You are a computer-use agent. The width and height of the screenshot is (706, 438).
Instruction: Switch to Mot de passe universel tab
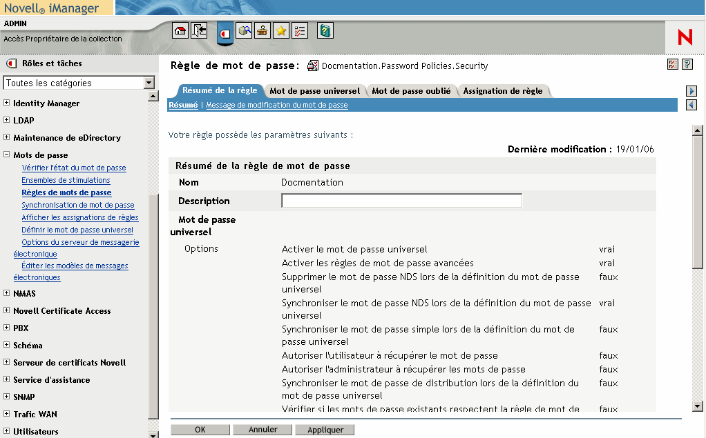click(315, 91)
